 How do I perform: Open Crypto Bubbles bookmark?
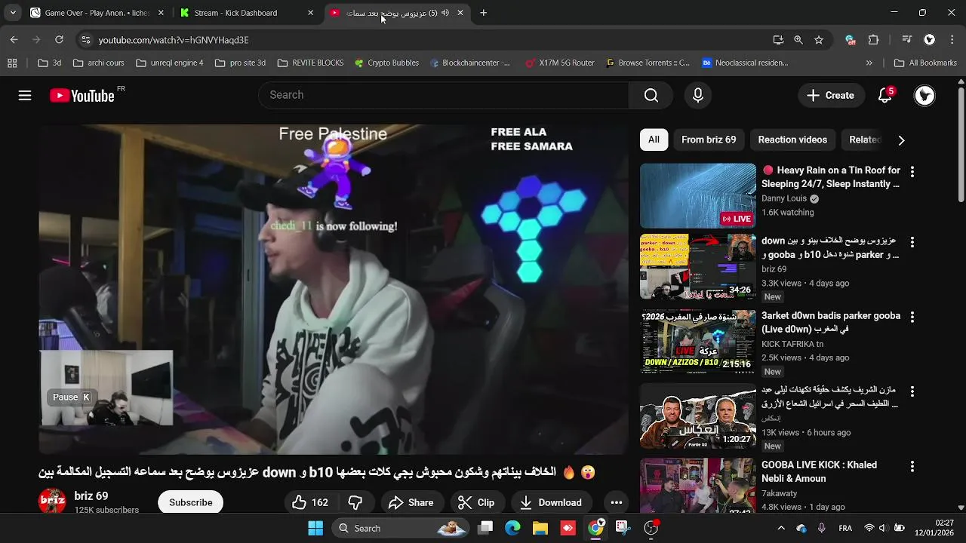[386, 63]
